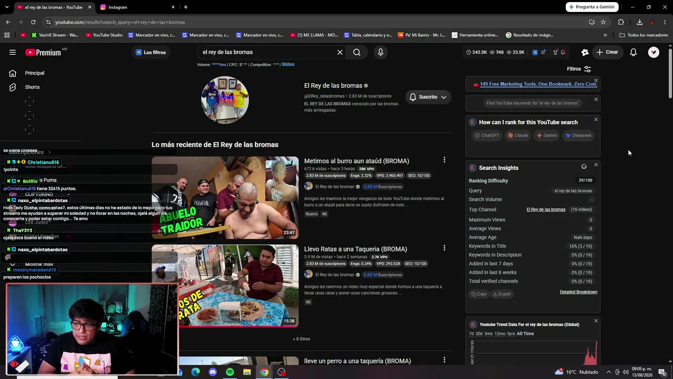Open the YouTube guide hamburger menu
Screen dimensions: 673x379
(x=13, y=52)
